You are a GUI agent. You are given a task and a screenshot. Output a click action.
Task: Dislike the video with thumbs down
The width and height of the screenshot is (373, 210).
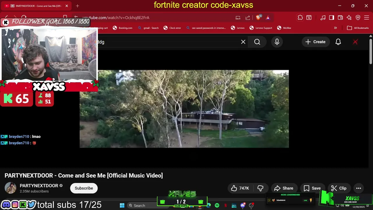point(261,188)
